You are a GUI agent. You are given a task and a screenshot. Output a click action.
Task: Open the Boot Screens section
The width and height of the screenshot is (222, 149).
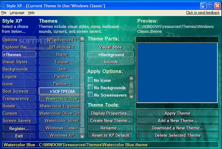point(19,91)
